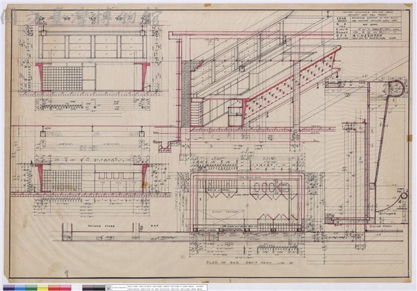Pick the black patch in calibration strip
Image resolution: width=417 pixels, height=291 pixels.
[x=100, y=288]
